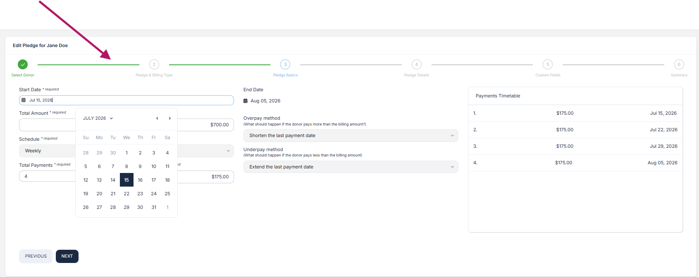The height and width of the screenshot is (277, 699).
Task: Jump to step 4 Pledge Details
Action: pyautogui.click(x=417, y=64)
